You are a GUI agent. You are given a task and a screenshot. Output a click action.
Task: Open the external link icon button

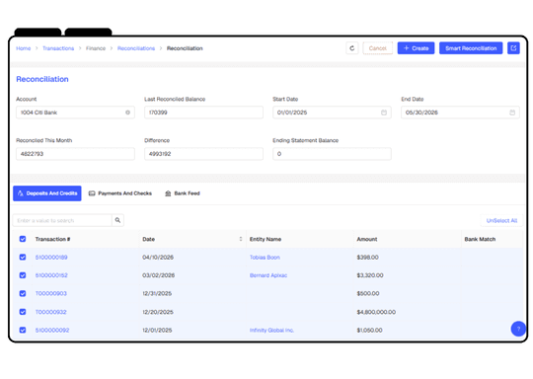[513, 48]
